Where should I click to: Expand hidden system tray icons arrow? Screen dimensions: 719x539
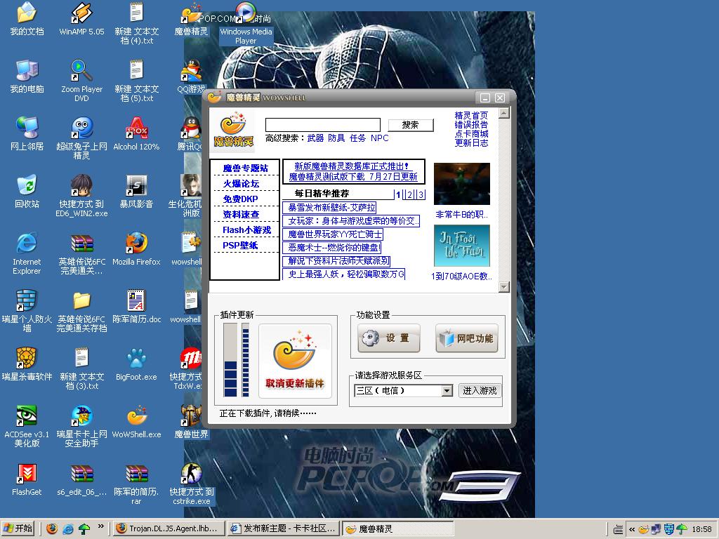coord(632,529)
